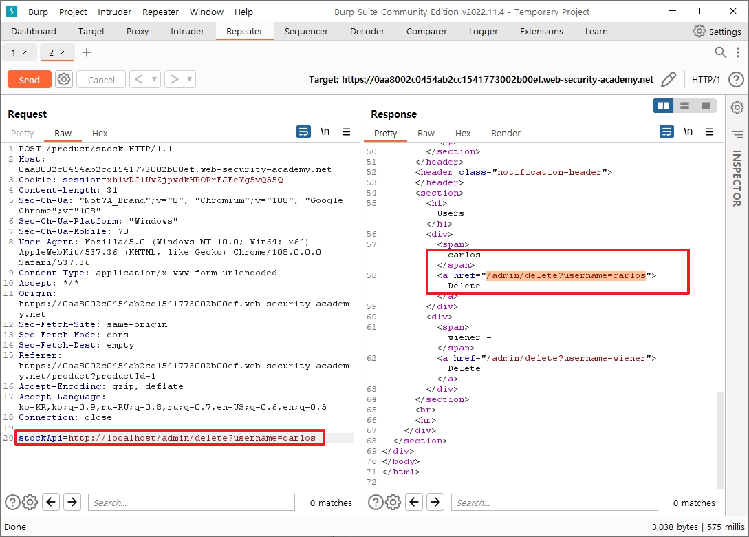The image size is (749, 537).
Task: Open Response search help question icon
Action: point(376,502)
